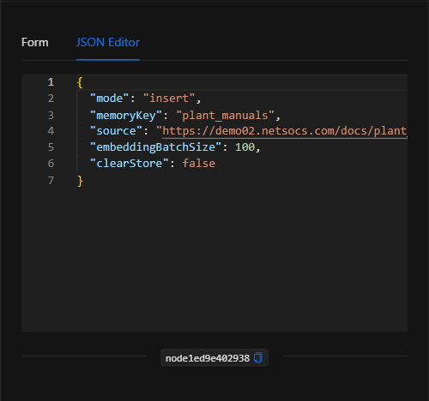Screen dimensions: 429x401
Task: Click the 100 batch size value
Action: [245, 147]
